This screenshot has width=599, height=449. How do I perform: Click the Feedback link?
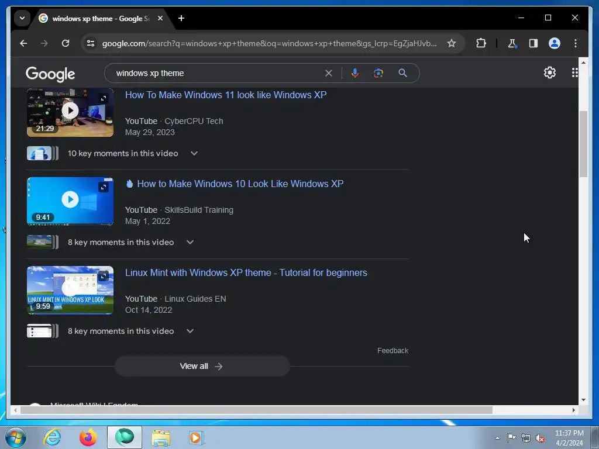point(393,351)
